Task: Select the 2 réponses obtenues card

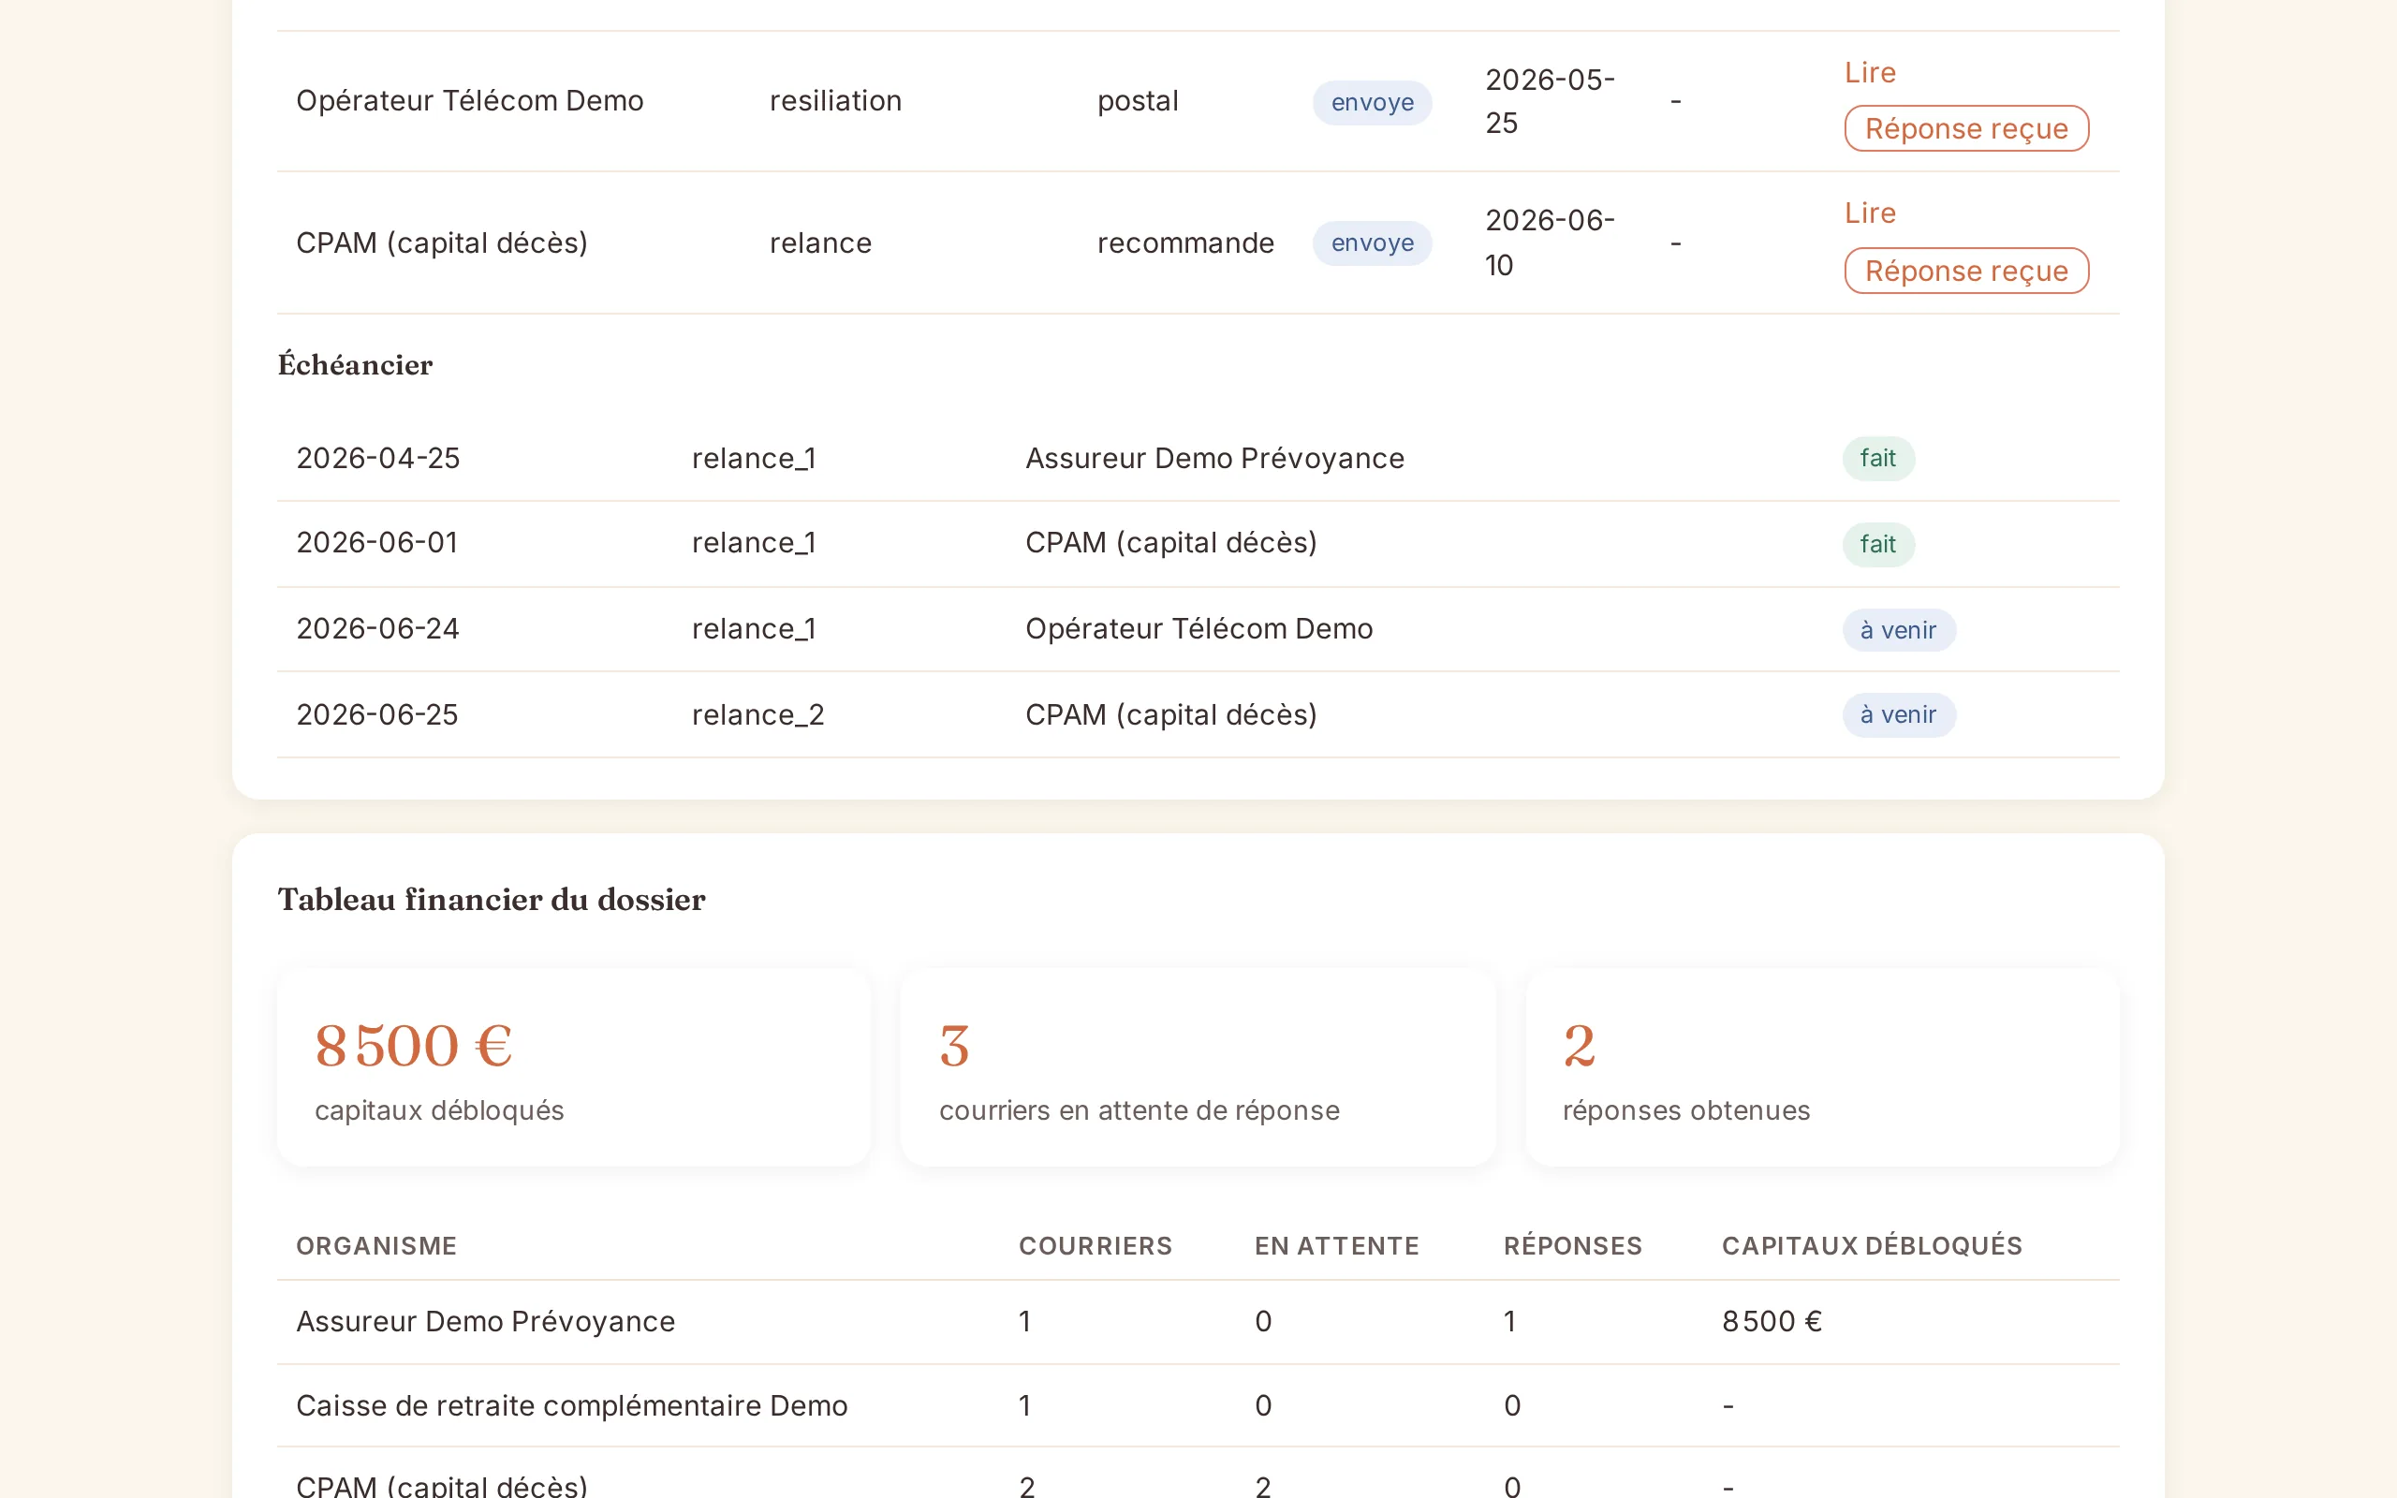Action: [1821, 1067]
